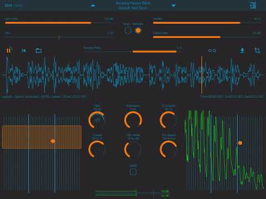
Task: Toggle the link icon left of the download arrow
Action: point(212,50)
